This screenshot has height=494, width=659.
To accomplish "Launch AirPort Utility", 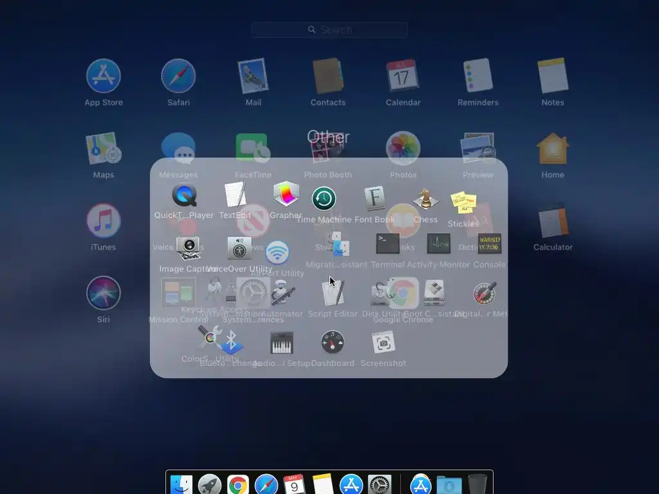I will [277, 252].
